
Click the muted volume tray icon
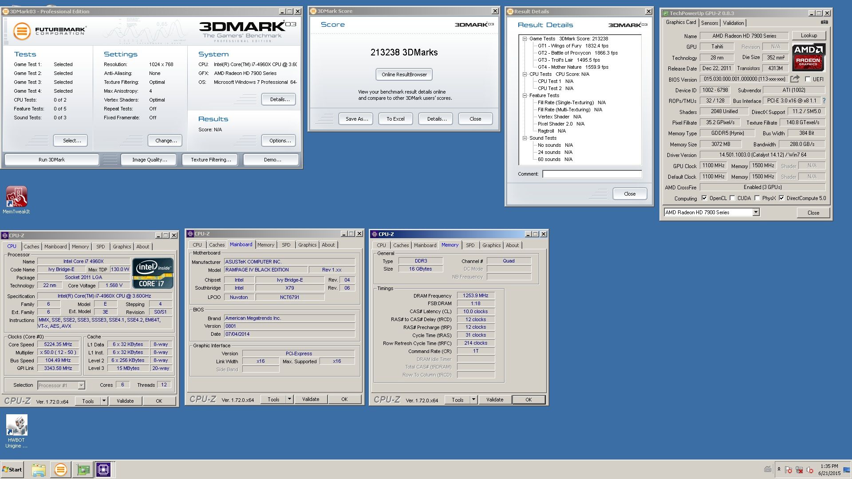(x=809, y=470)
